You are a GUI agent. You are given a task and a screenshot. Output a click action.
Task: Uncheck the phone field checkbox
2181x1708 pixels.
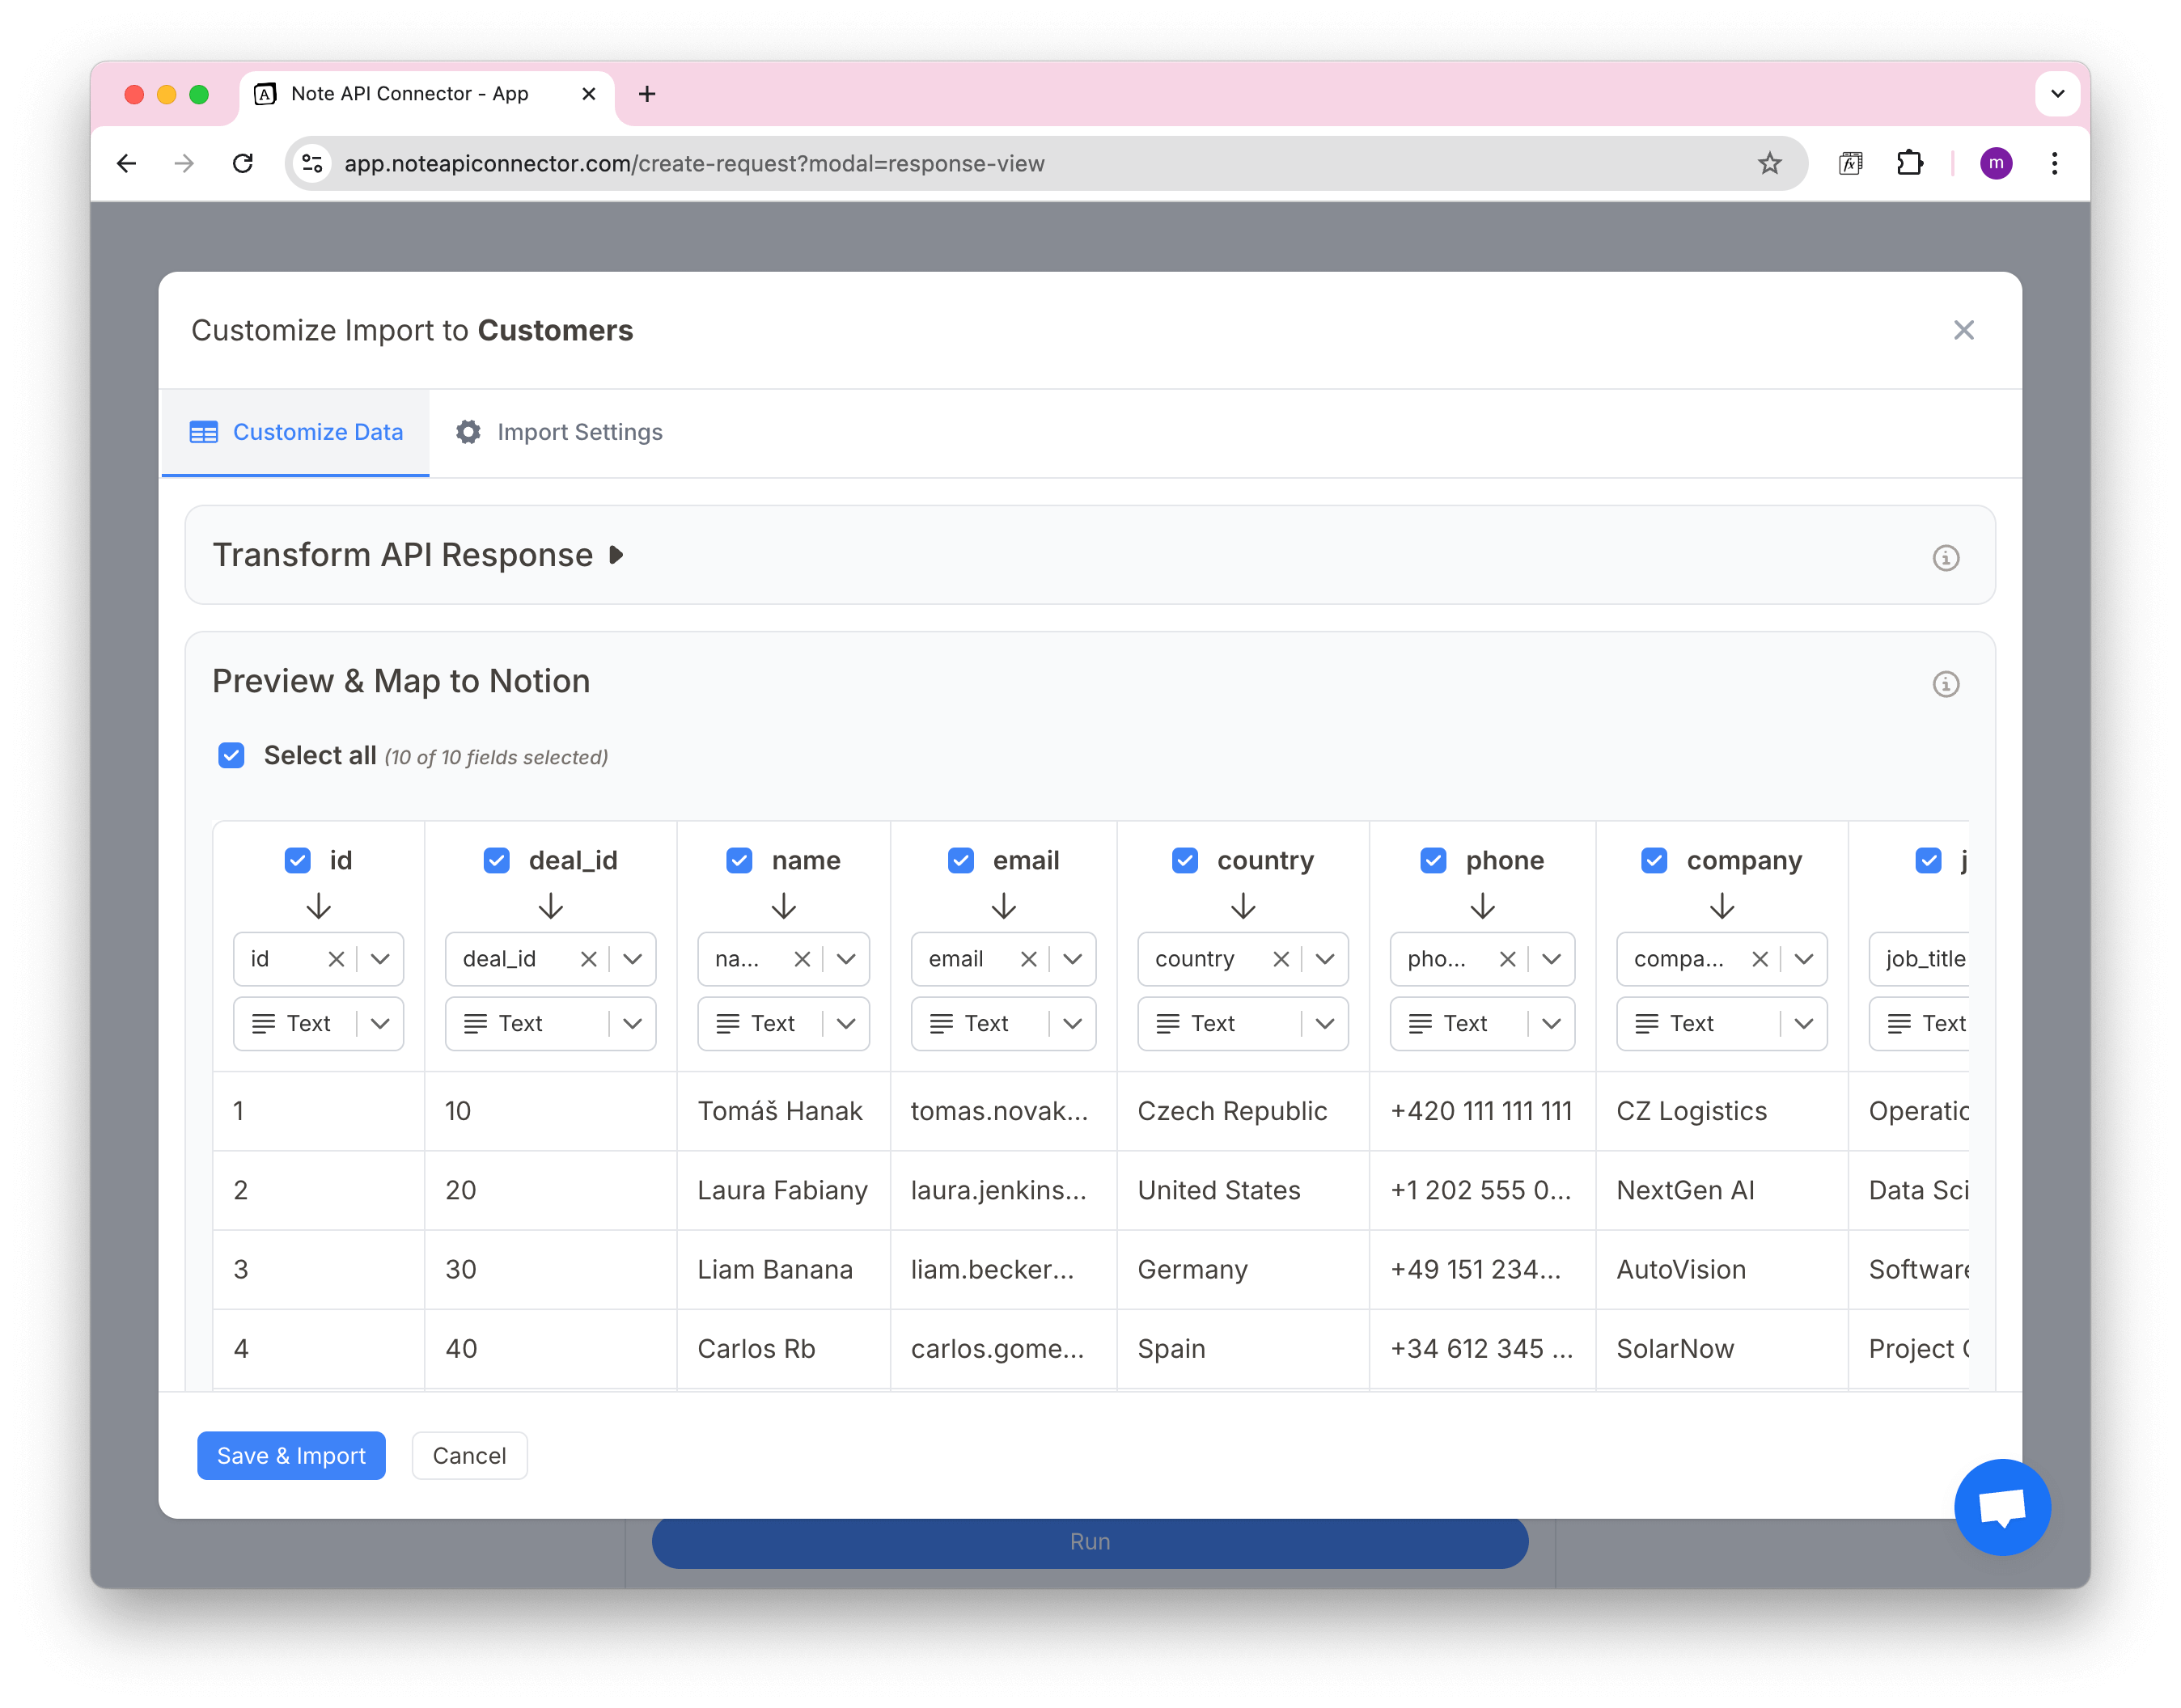click(x=1433, y=860)
